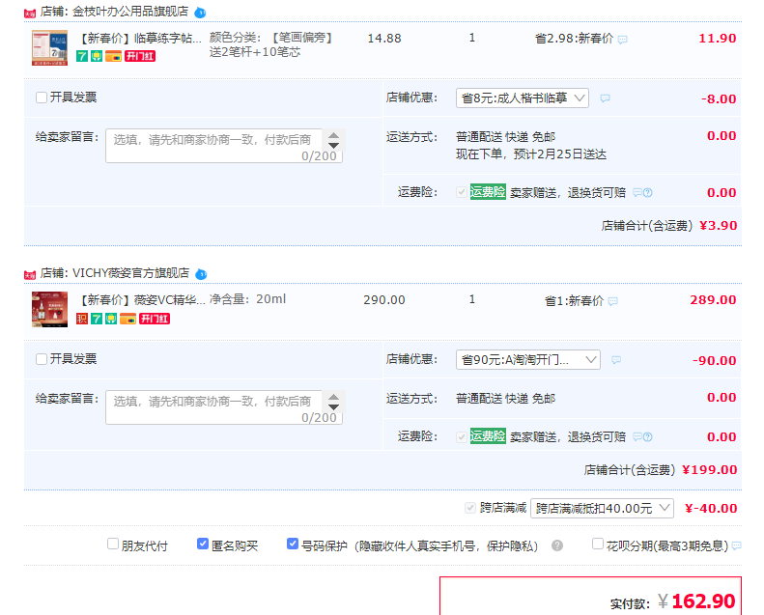Open the 【新春价】临摹练字帖 product title
This screenshot has width=764, height=615.
139,39
